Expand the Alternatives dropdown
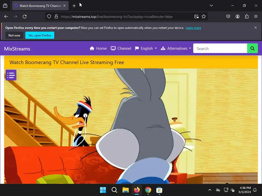 click(176, 48)
